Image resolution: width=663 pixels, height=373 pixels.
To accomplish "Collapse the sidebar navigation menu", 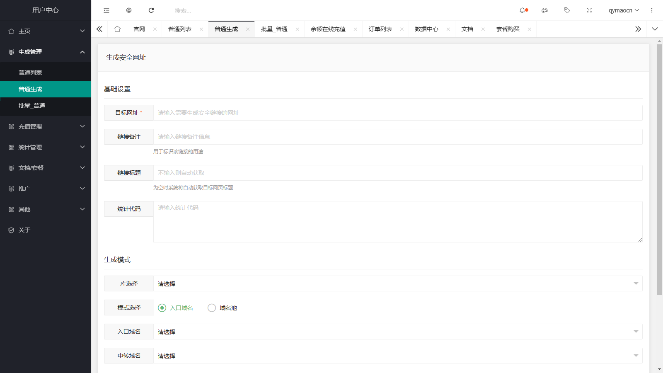I will (x=106, y=10).
